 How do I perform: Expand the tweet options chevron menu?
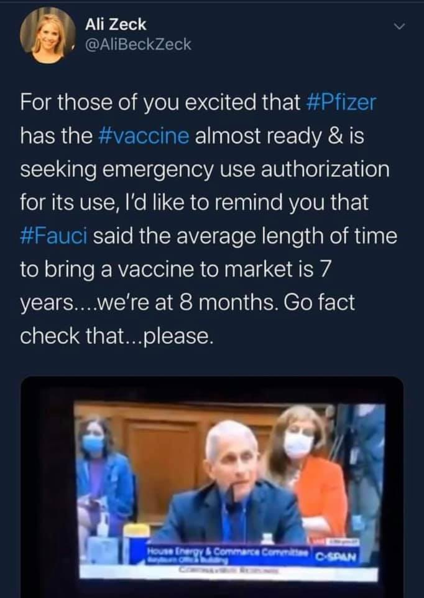point(399,27)
